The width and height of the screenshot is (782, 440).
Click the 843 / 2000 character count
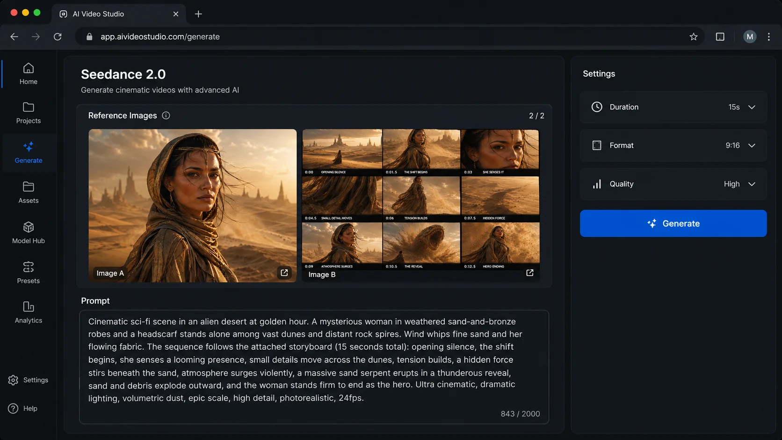520,414
